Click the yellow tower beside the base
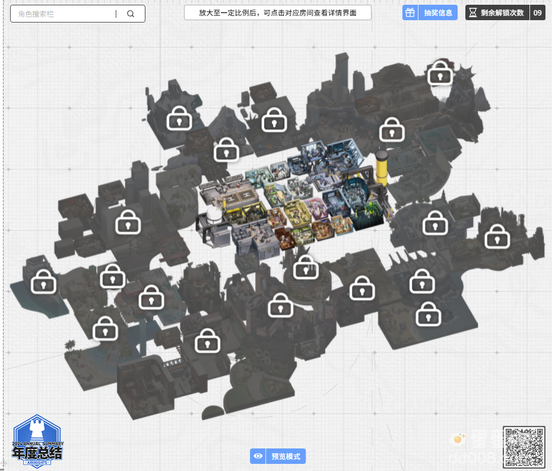This screenshot has height=471, width=552. [x=382, y=168]
